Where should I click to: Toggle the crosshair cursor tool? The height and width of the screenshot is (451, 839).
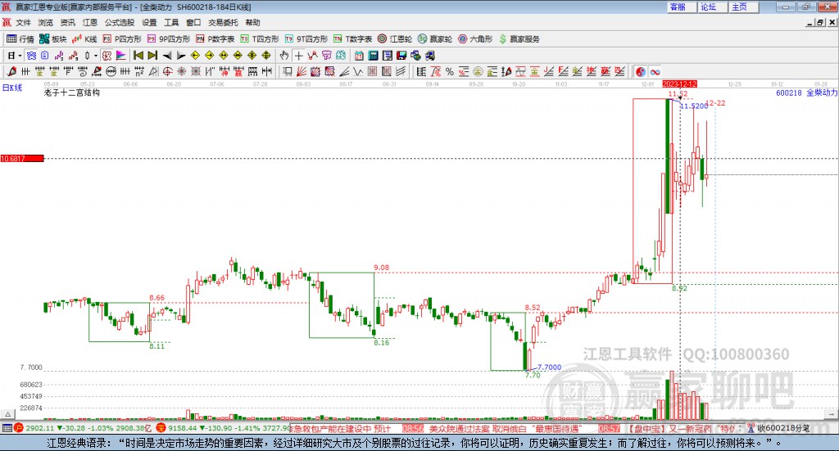[x=299, y=56]
